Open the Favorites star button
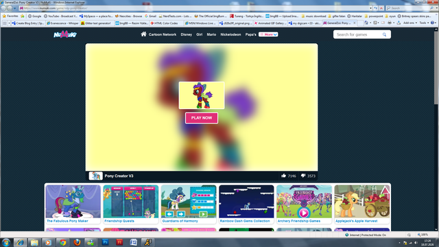The width and height of the screenshot is (439, 247). pyautogui.click(x=10, y=16)
